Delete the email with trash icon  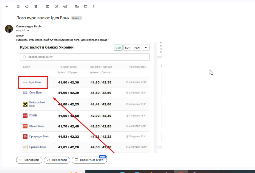click(36, 7)
